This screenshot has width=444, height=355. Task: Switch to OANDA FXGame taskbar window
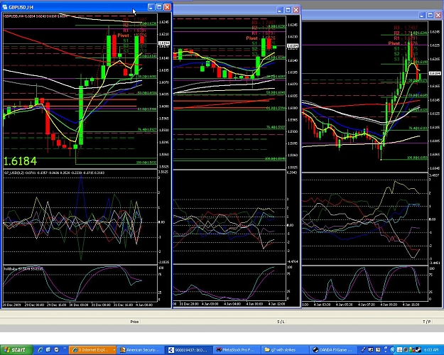[332, 350]
